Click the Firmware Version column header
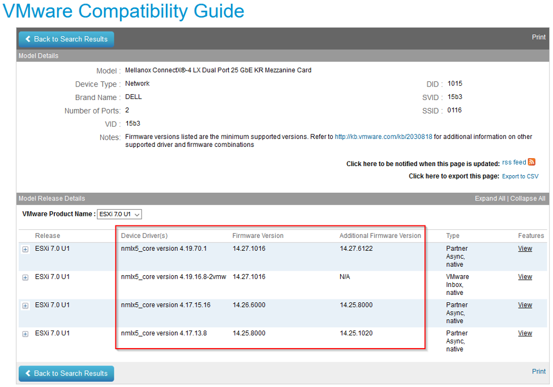Screen dimensions: 553x387 coord(258,236)
